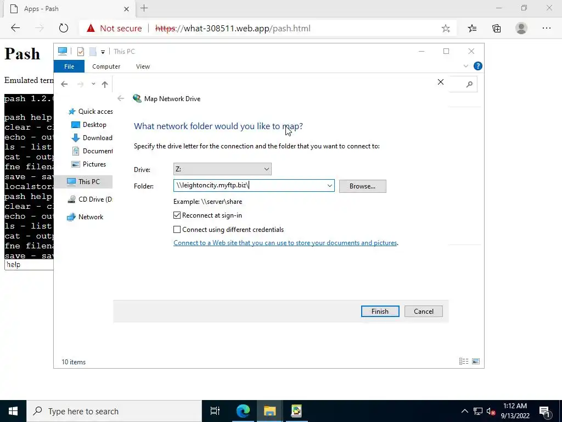Open Customize Quick Access Toolbar dropdown
Image resolution: width=562 pixels, height=422 pixels.
pyautogui.click(x=103, y=52)
